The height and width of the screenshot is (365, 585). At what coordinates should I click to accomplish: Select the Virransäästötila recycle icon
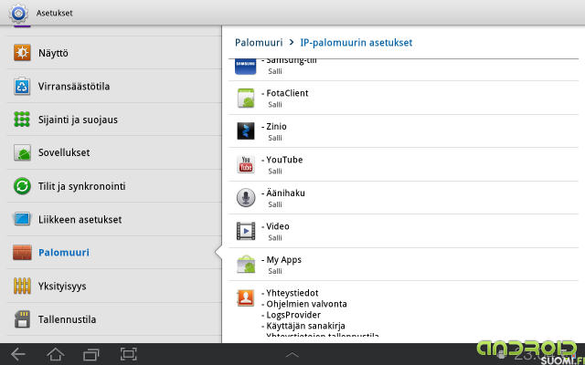click(x=22, y=87)
